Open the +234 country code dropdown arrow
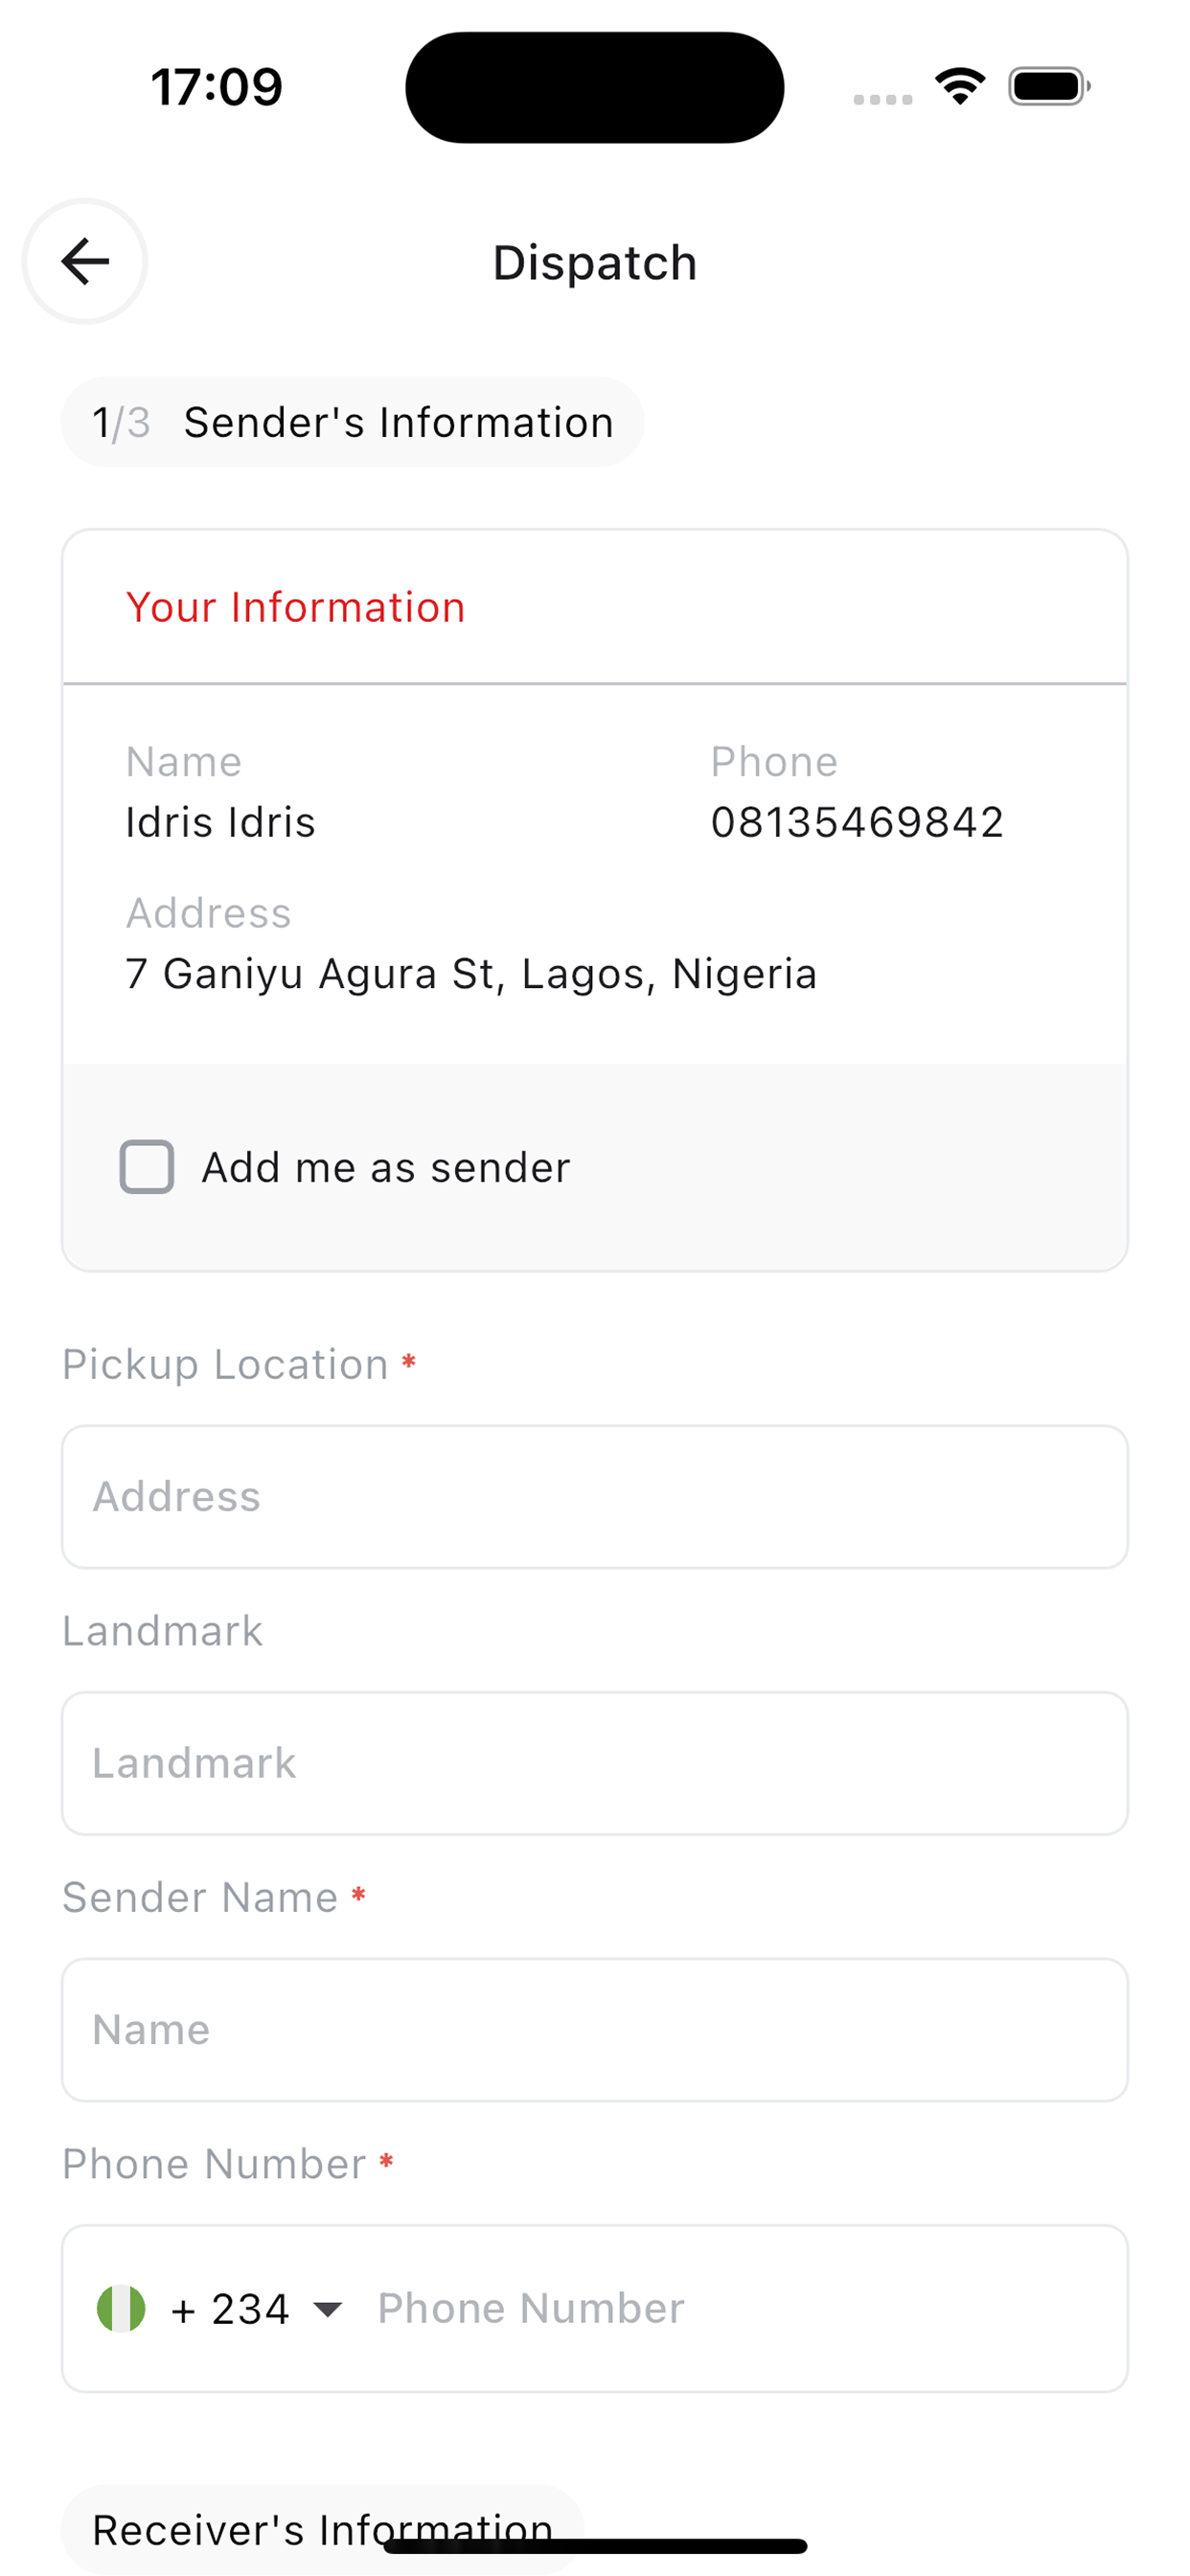Image resolution: width=1190 pixels, height=2576 pixels. click(327, 2309)
